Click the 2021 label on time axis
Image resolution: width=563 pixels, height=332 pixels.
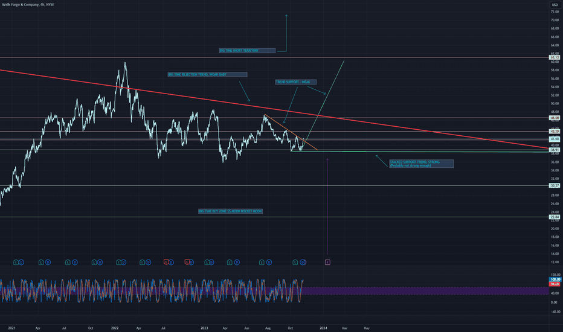pos(12,328)
